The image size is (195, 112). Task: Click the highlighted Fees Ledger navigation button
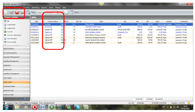16,82
